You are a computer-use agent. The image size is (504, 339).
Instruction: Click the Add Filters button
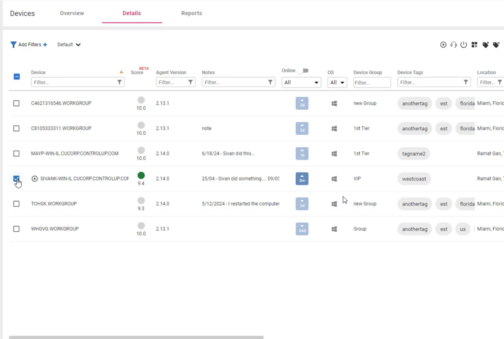[x=29, y=45]
